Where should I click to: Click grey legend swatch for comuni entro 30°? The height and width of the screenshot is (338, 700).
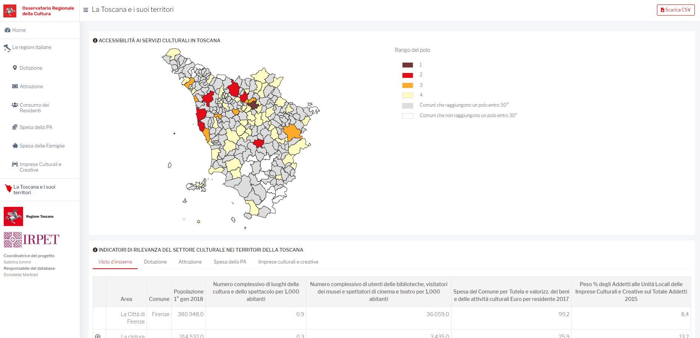[407, 106]
